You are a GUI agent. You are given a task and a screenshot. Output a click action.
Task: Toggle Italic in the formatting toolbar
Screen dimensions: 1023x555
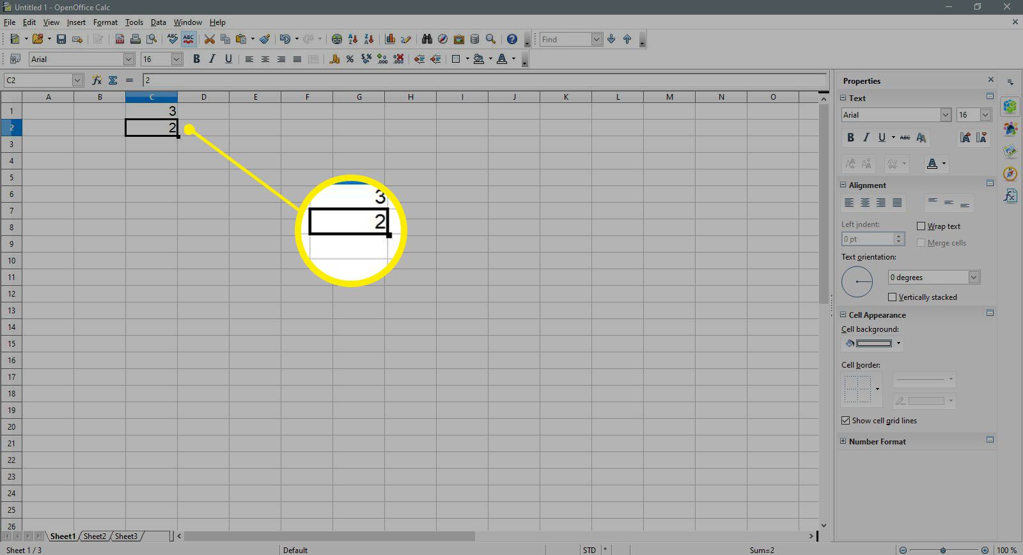click(x=212, y=59)
